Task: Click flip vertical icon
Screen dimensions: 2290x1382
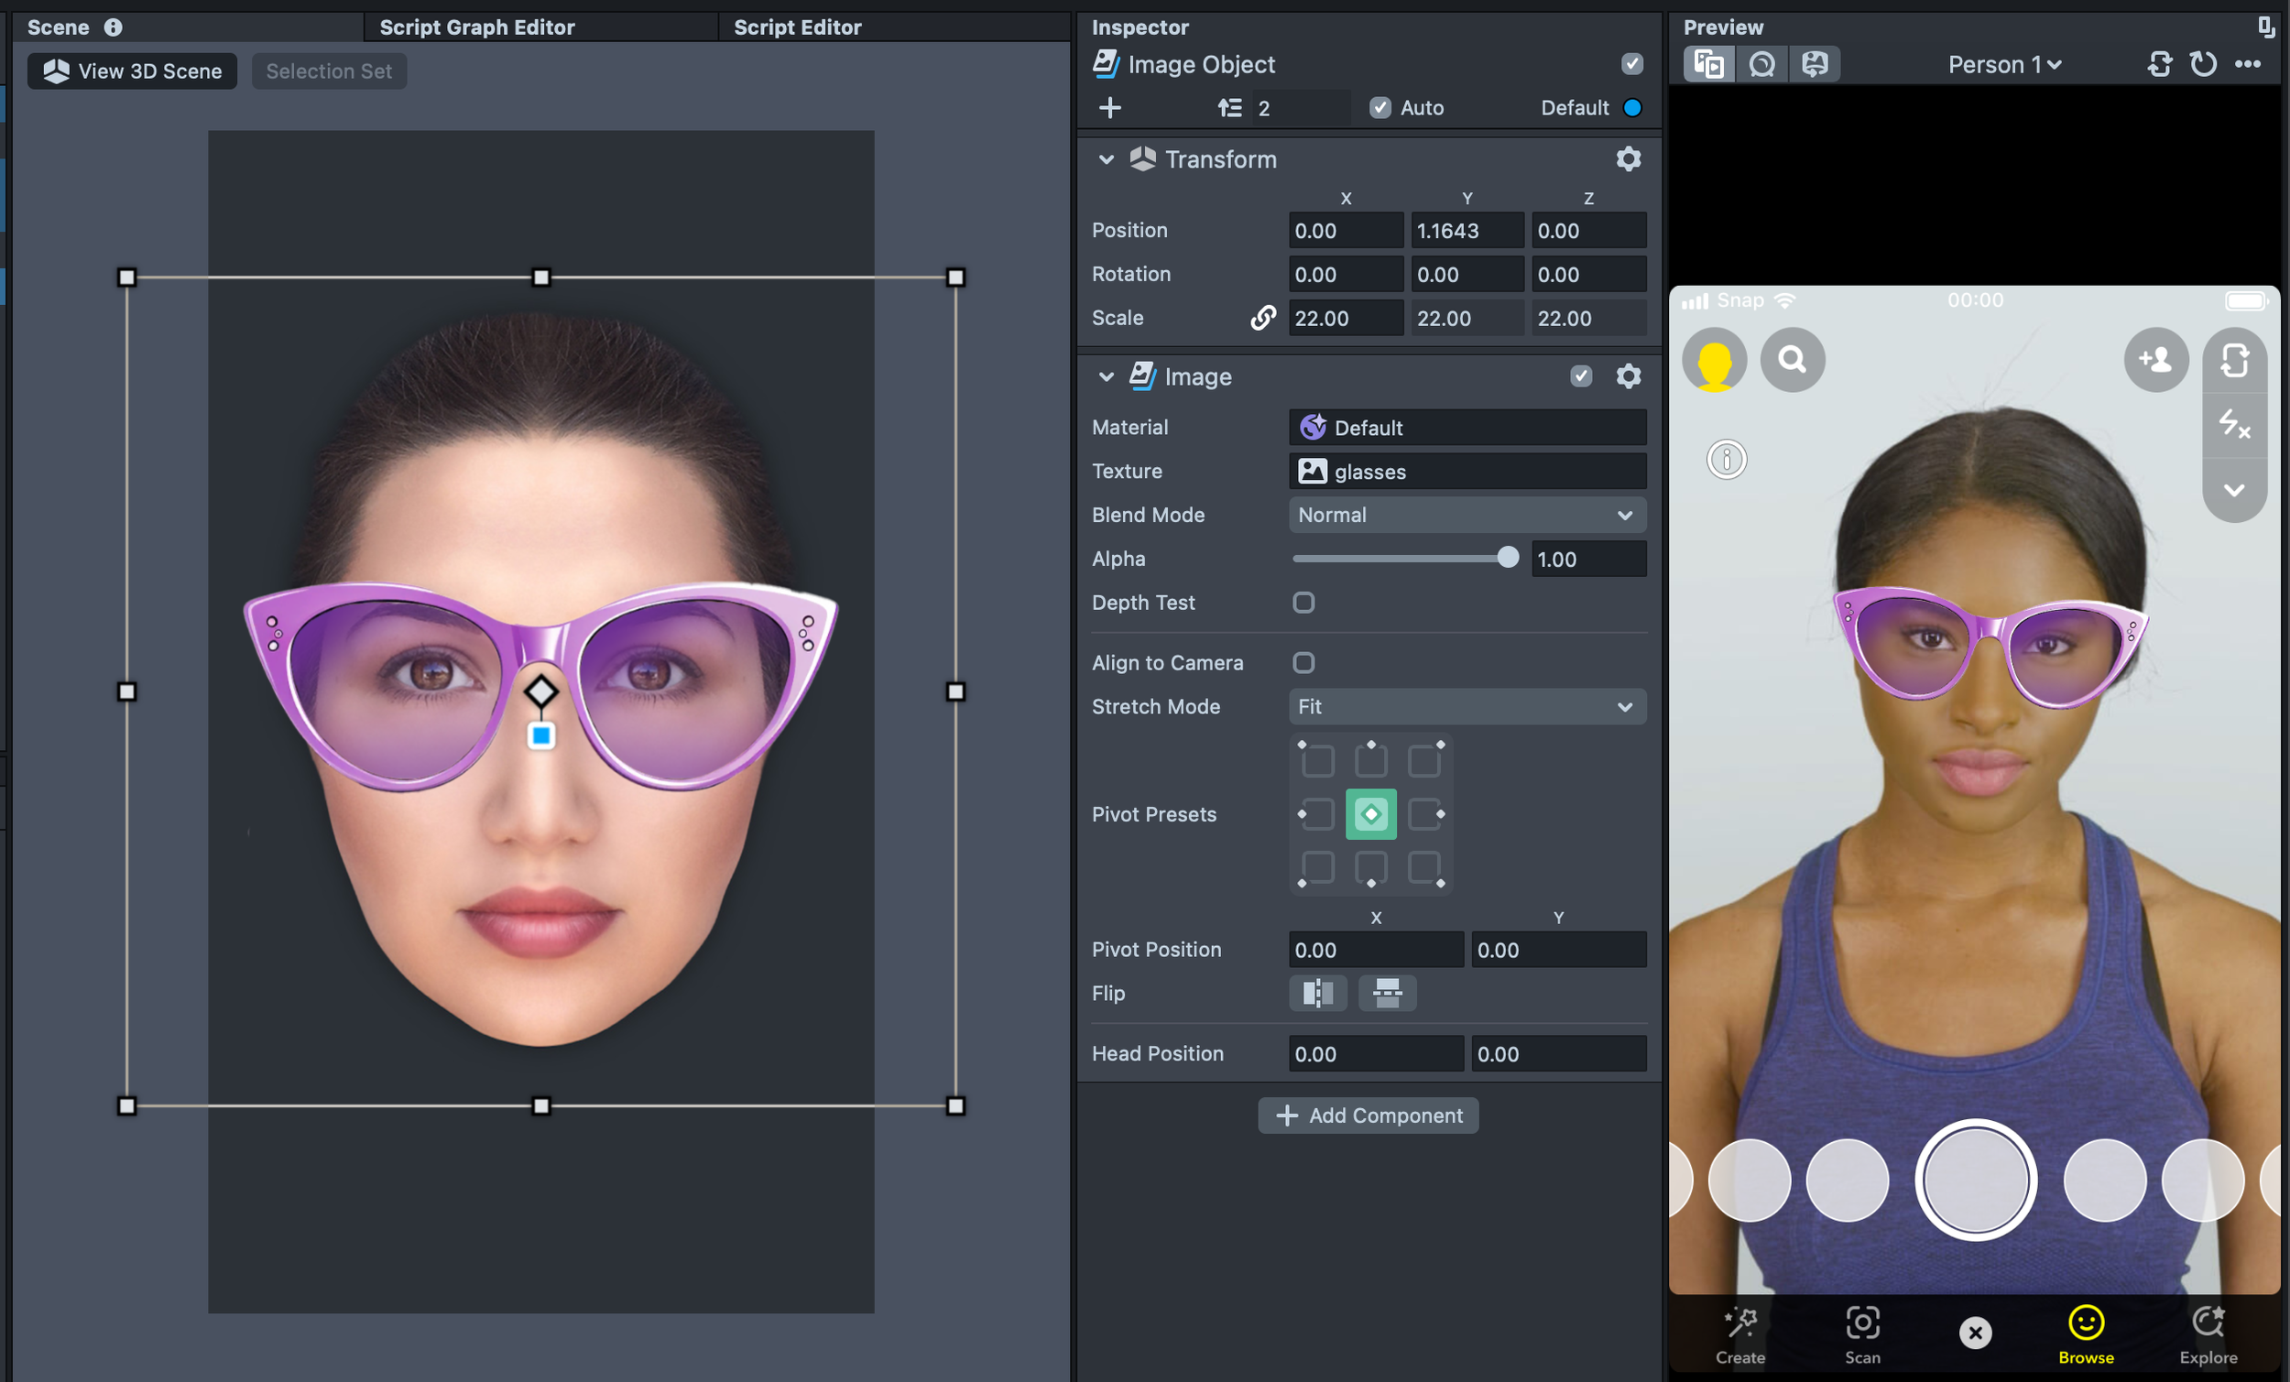Action: coord(1387,993)
